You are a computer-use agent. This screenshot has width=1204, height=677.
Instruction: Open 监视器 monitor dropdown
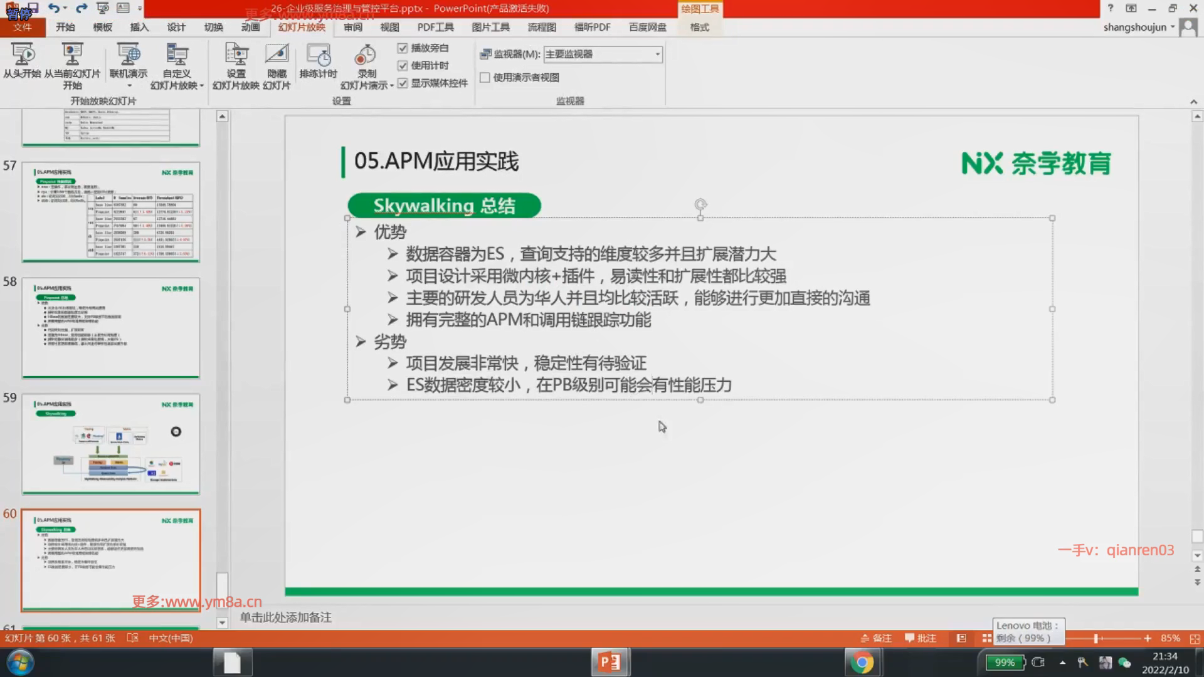[x=657, y=55]
